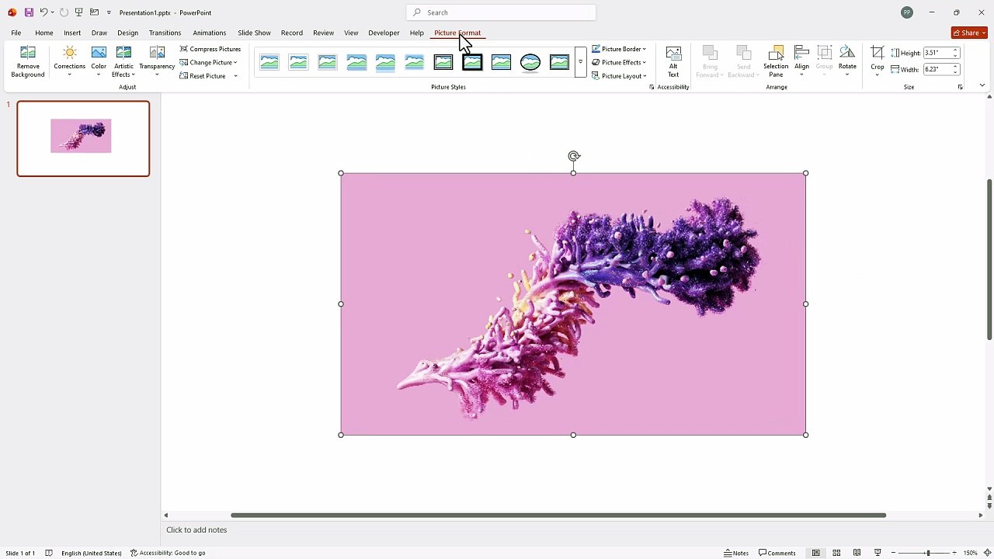Start Slide Show from status bar

[878, 553]
